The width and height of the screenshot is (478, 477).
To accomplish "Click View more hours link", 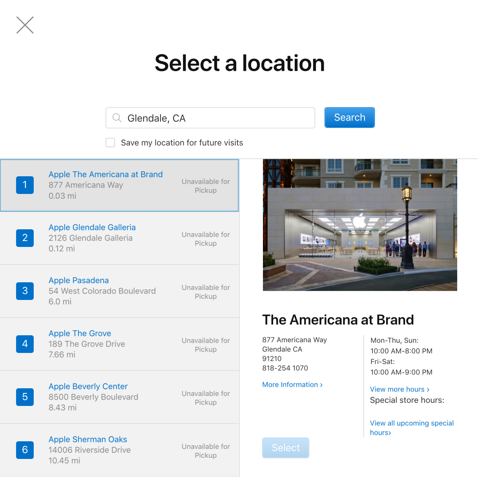I will (x=400, y=389).
